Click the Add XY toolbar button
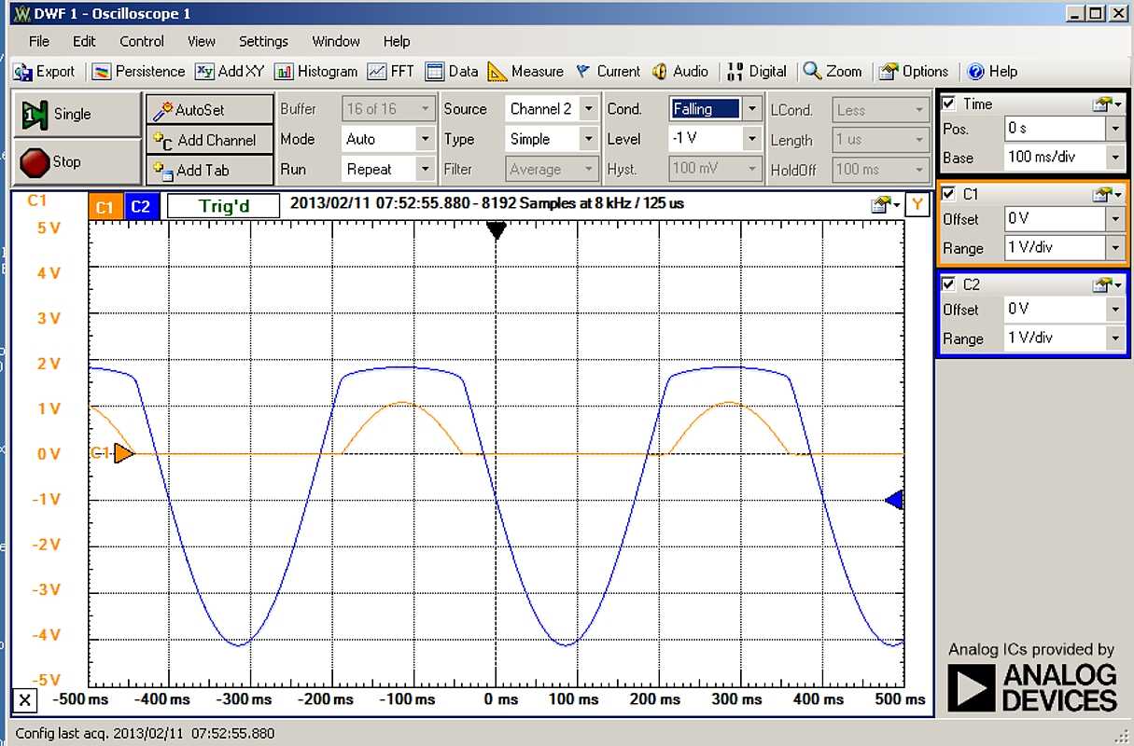The height and width of the screenshot is (746, 1134). pos(230,71)
